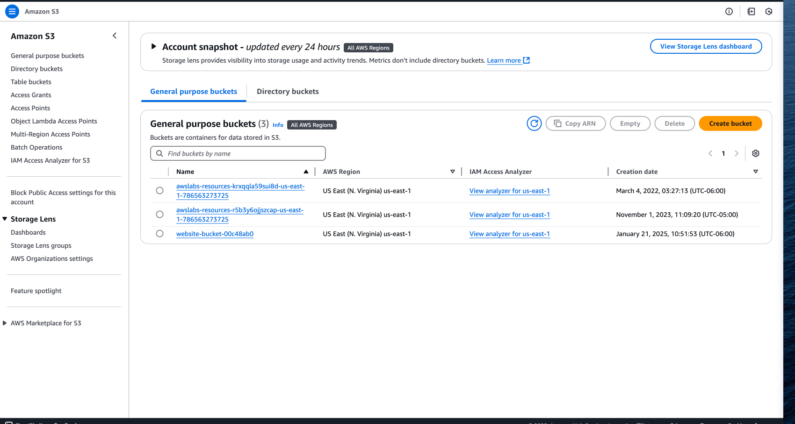Screen dimensions: 795x424
Task: Sort by Name column arrow
Action: (x=306, y=172)
